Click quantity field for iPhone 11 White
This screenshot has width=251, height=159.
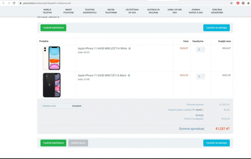point(199,49)
